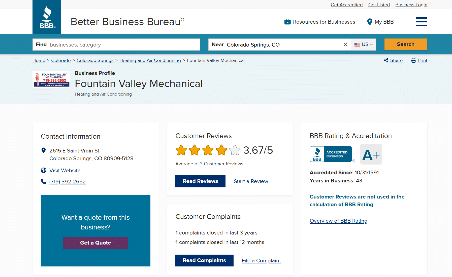This screenshot has width=452, height=277.
Task: Click the My BBB location pin icon
Action: point(370,22)
